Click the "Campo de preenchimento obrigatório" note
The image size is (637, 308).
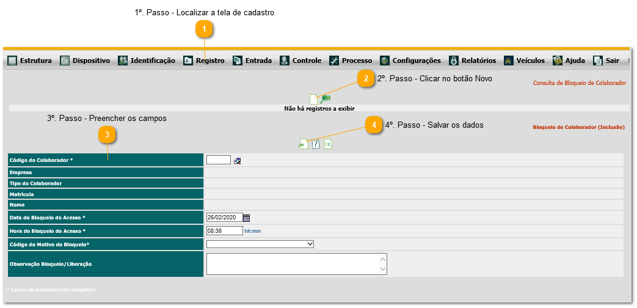(51, 290)
